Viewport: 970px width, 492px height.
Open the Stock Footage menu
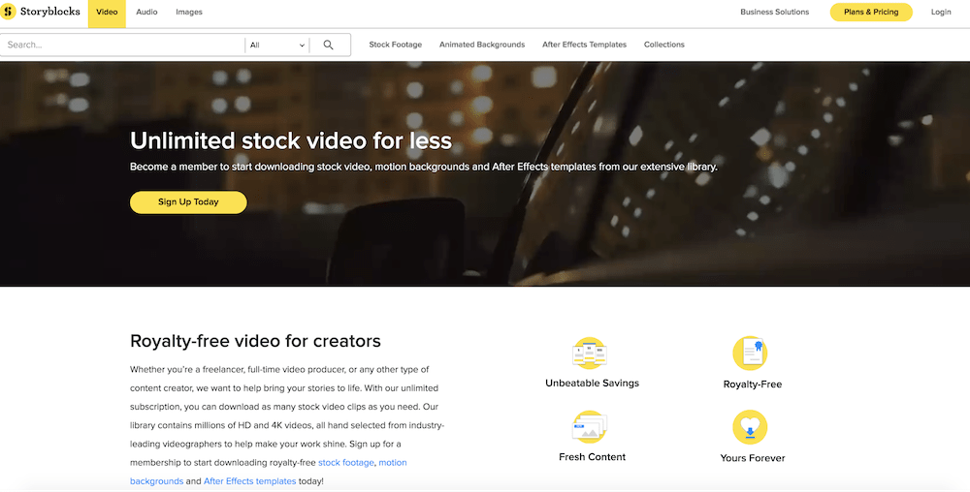395,45
